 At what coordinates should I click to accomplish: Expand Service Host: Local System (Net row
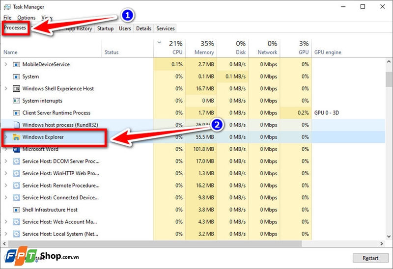6,234
